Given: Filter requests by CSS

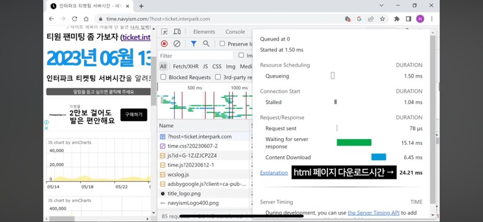Looking at the screenshot, I should click(217, 66).
